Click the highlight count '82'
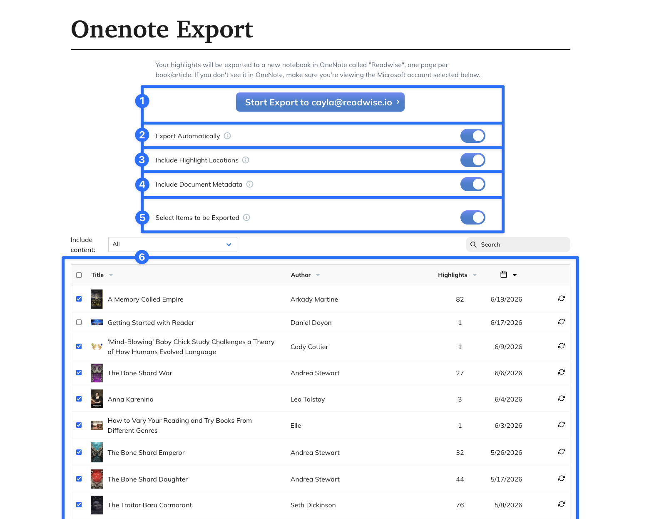The width and height of the screenshot is (649, 519). [460, 299]
